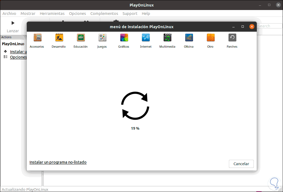283x192 pixels.
Task: Open the Opciones menu in menu bar
Action: click(x=77, y=14)
